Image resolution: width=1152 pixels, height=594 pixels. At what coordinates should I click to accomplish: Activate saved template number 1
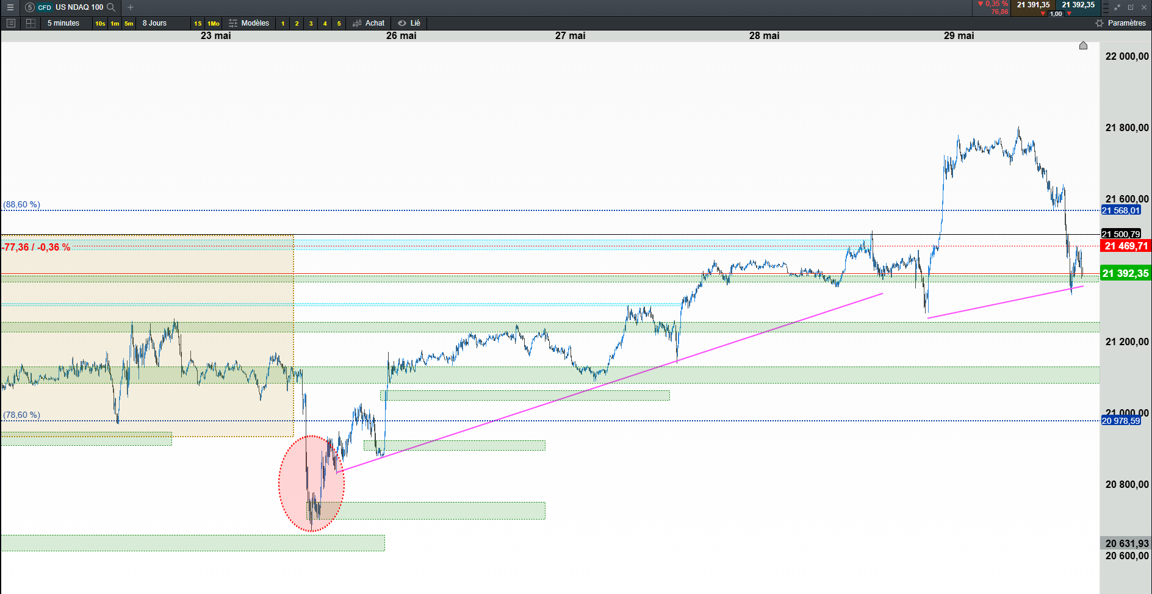[x=283, y=23]
